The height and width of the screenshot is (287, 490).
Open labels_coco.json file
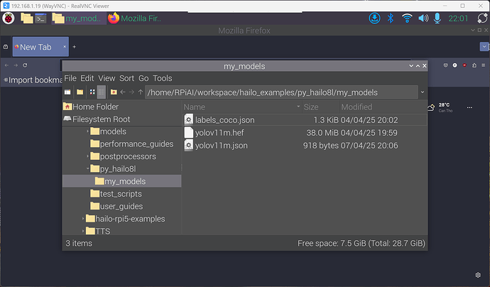click(x=224, y=120)
